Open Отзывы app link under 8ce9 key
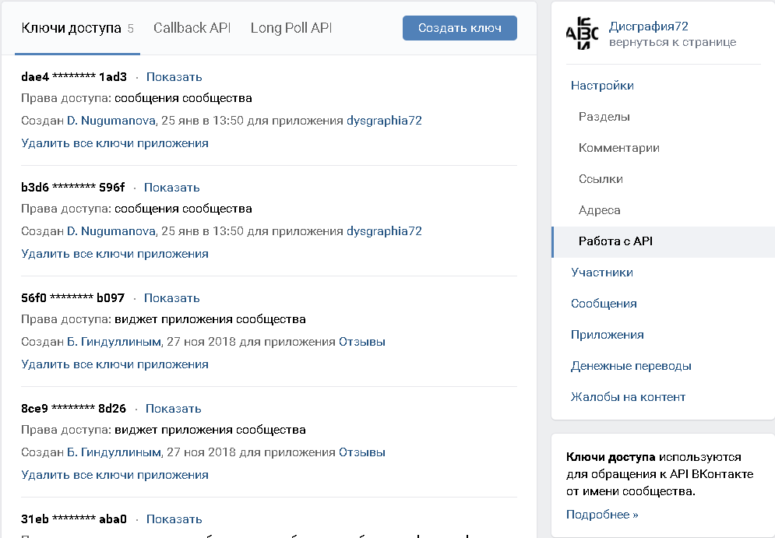This screenshot has height=538, width=775. 362,452
